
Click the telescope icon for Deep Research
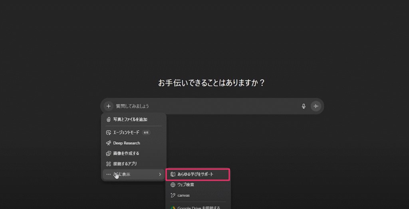click(109, 143)
